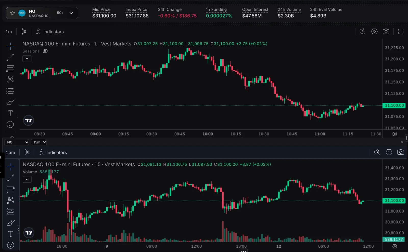Change the bottom chart's 15m interval
This screenshot has width=408, height=252.
[10, 152]
